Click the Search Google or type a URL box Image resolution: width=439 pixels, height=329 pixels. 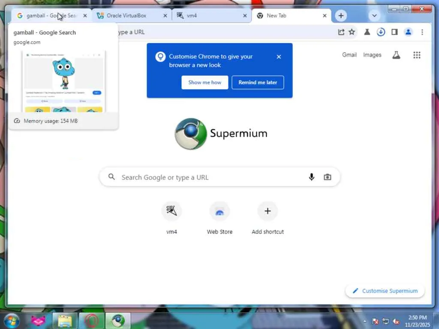(x=220, y=177)
